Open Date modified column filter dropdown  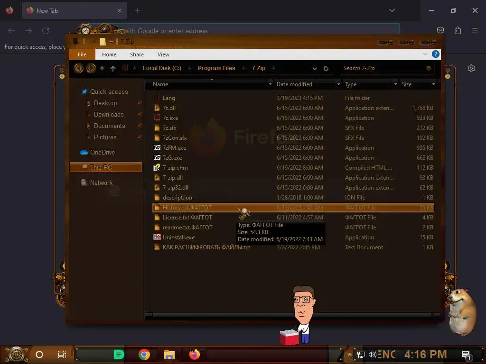338,84
